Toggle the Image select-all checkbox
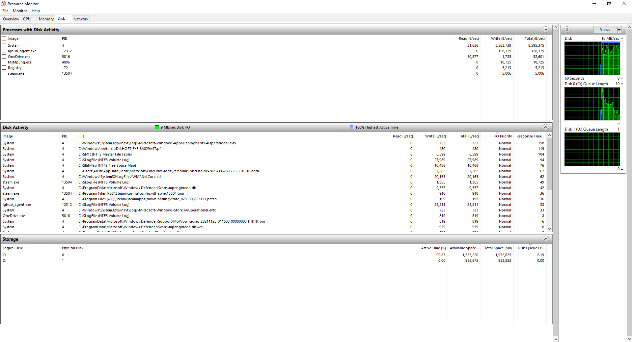Screen dimensions: 632x342 click(x=4, y=38)
